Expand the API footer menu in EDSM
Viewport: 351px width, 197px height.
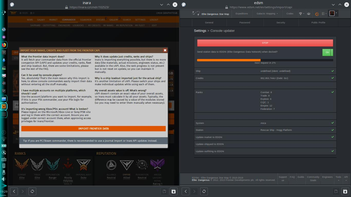(x=346, y=179)
